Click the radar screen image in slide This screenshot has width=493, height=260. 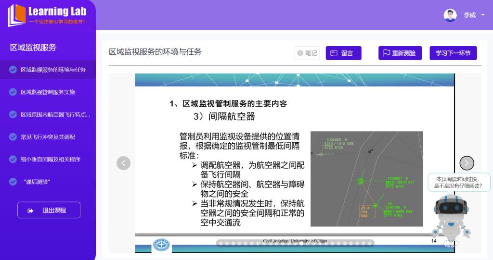tap(366, 179)
